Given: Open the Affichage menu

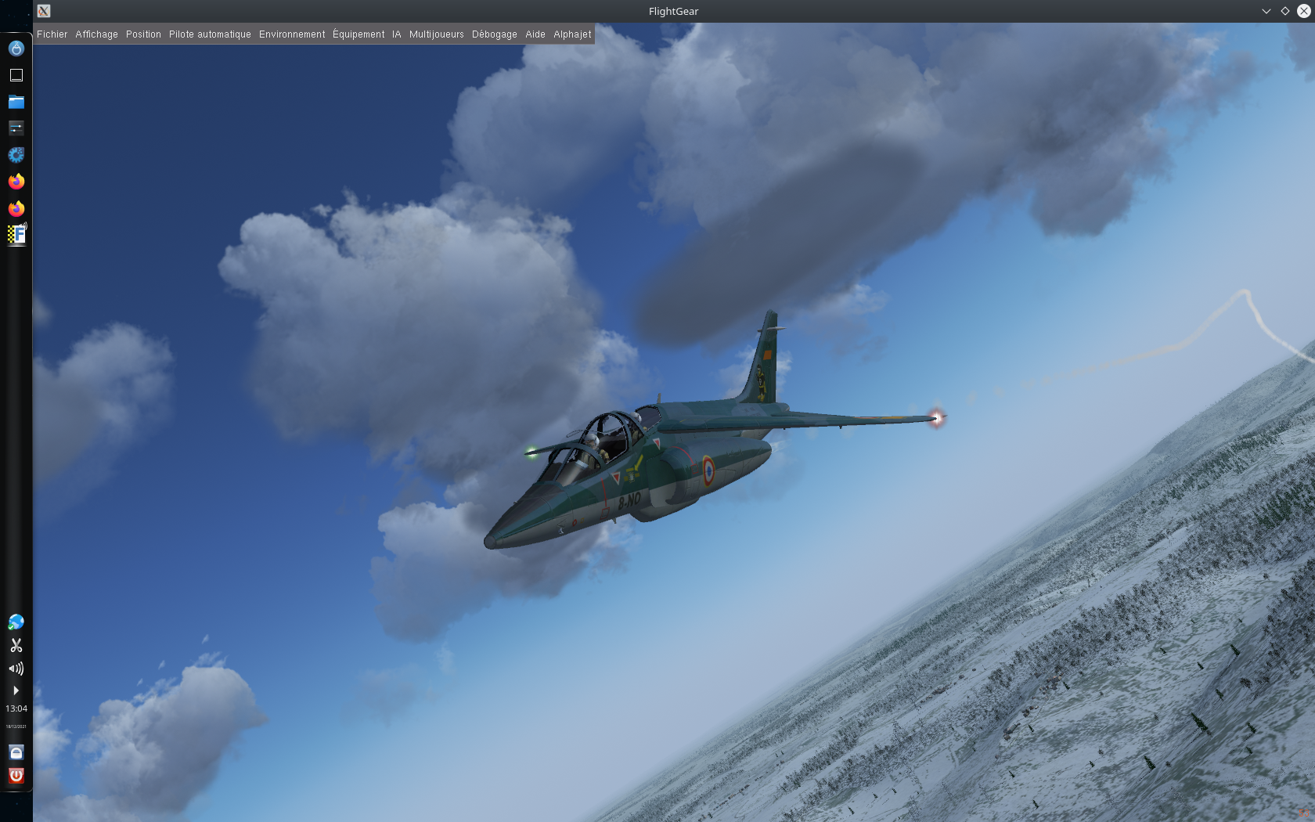Looking at the screenshot, I should click(x=96, y=34).
